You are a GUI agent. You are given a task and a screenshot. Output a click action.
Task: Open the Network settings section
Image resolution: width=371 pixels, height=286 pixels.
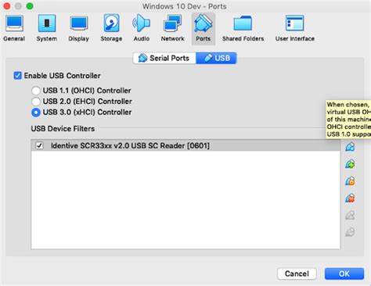[172, 28]
